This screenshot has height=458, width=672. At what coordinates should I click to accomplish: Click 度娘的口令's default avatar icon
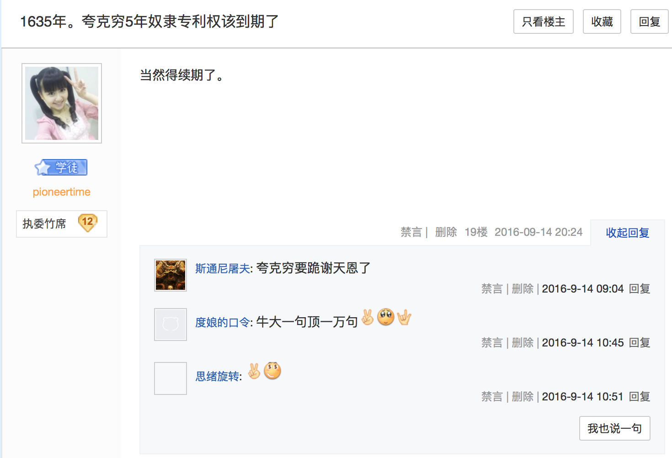pos(171,325)
